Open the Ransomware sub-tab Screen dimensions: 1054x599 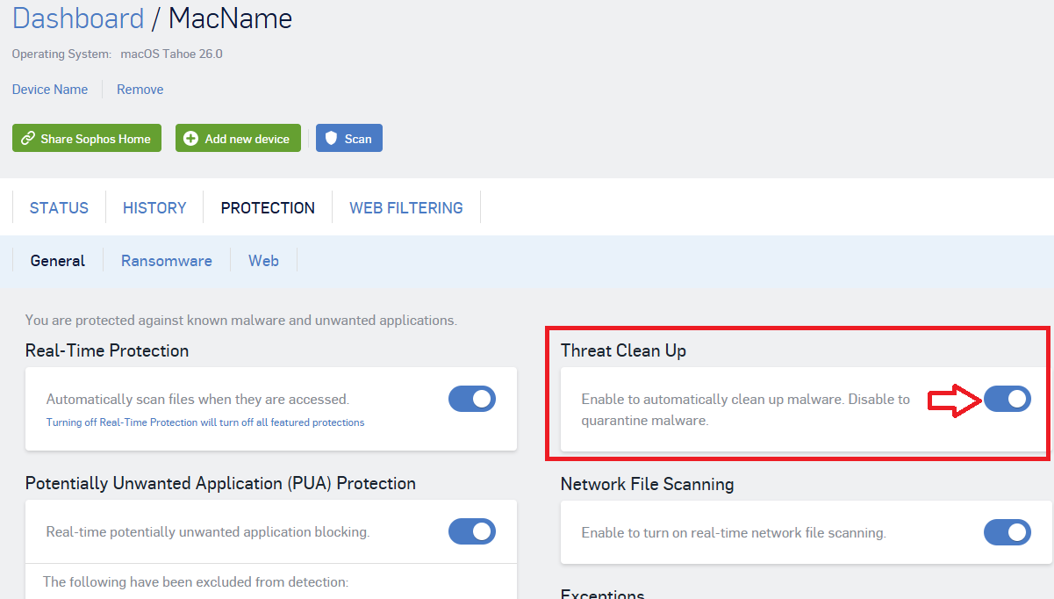click(x=167, y=261)
